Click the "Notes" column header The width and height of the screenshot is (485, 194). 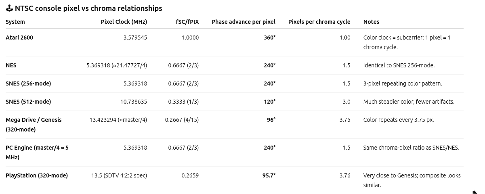pyautogui.click(x=371, y=22)
